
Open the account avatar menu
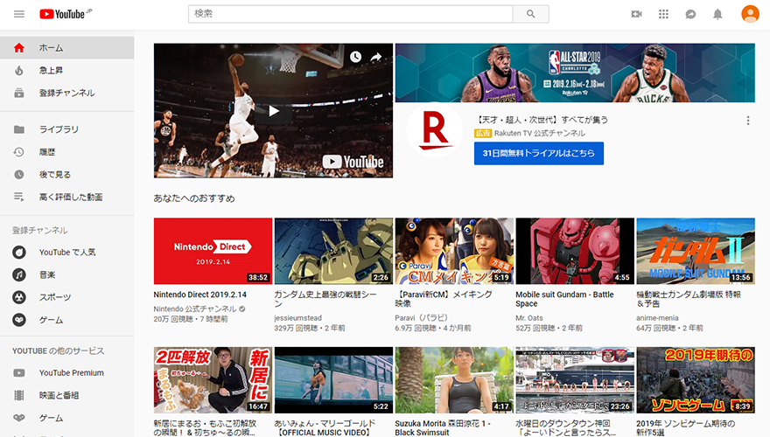(750, 14)
